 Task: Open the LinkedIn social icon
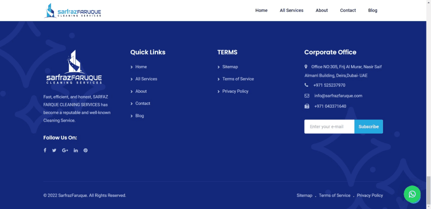pyautogui.click(x=76, y=150)
